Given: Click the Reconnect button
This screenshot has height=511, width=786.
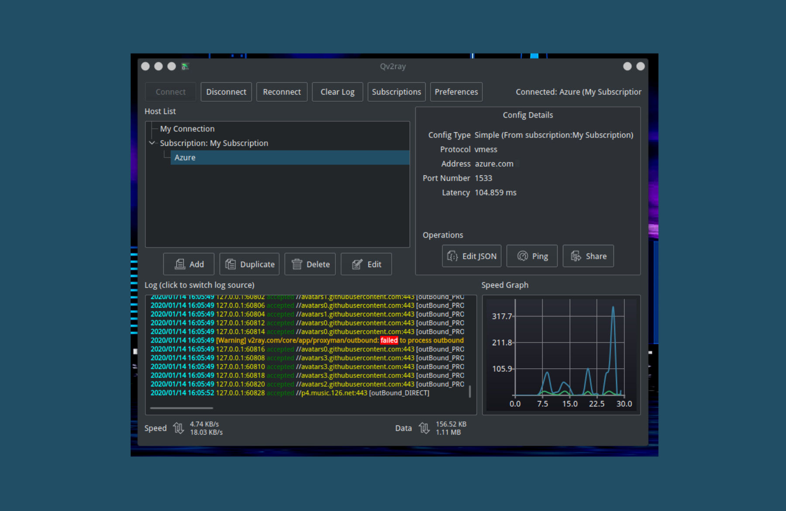Looking at the screenshot, I should 282,92.
